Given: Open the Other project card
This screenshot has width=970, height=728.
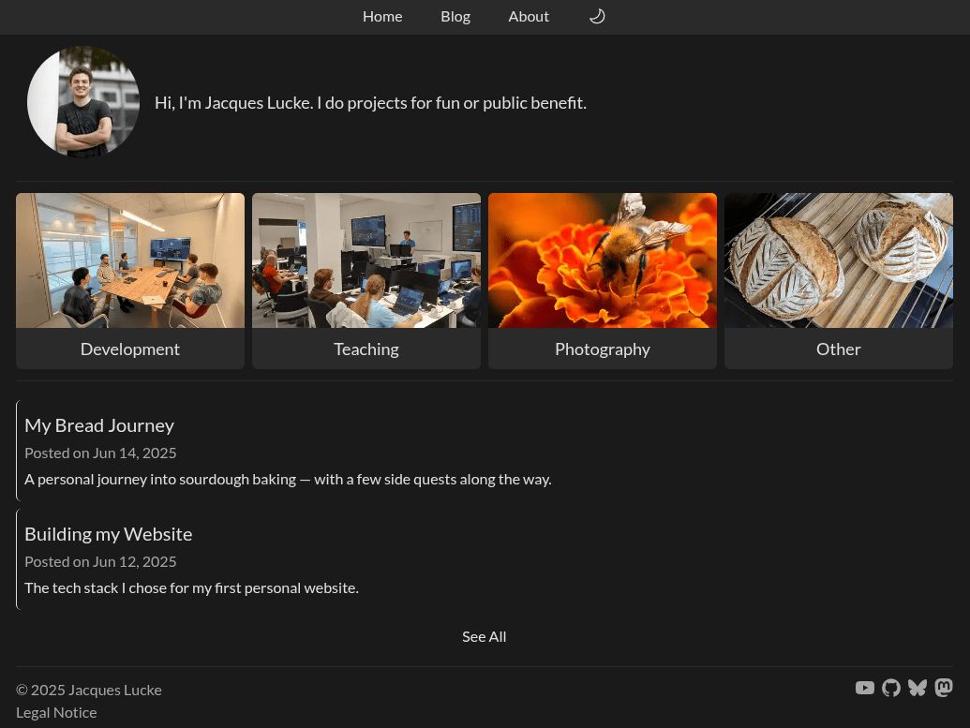Looking at the screenshot, I should [838, 280].
